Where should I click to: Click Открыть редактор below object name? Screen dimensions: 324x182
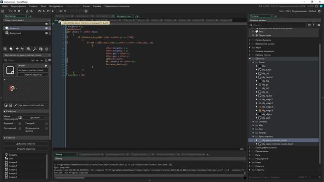tap(33, 75)
